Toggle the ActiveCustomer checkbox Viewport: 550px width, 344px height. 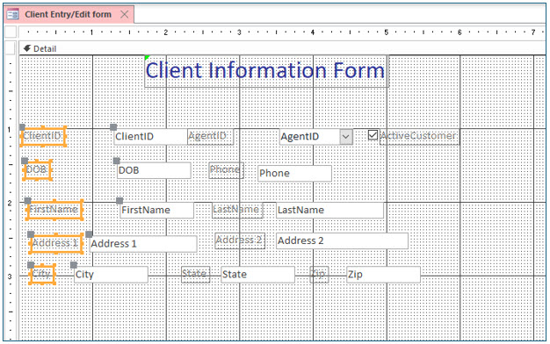(x=373, y=135)
